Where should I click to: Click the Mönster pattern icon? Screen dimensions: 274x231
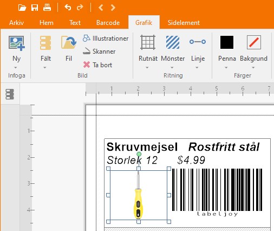pyautogui.click(x=173, y=42)
